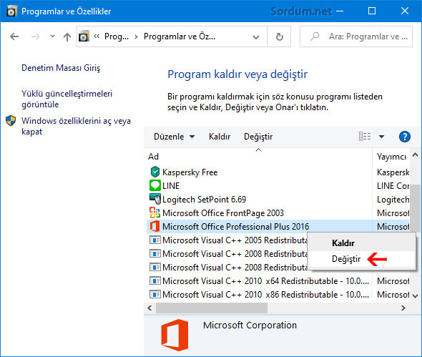Screen dimensions: 422x357
Task: Select the Office FrontPage 2003 icon
Action: (155, 212)
